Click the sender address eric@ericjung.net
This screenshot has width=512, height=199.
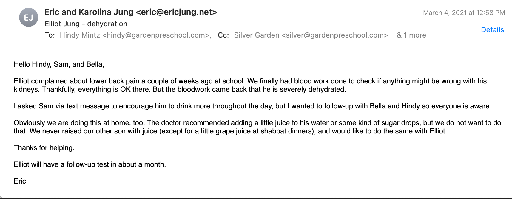[x=176, y=12]
